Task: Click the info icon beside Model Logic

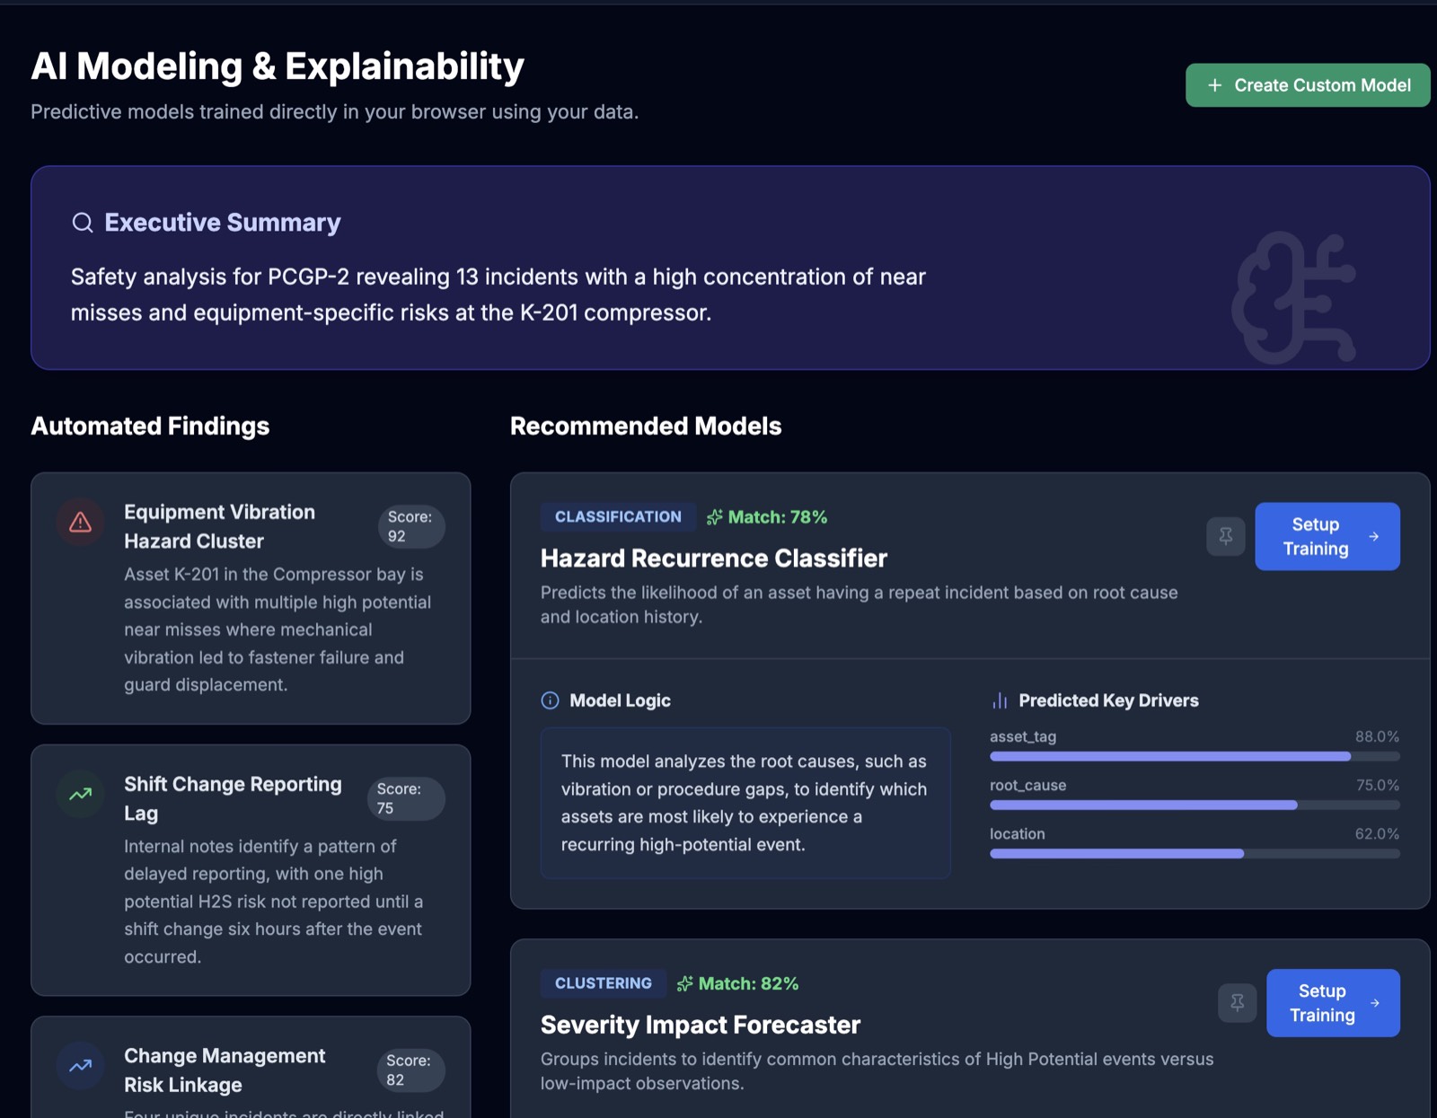Action: [x=551, y=700]
